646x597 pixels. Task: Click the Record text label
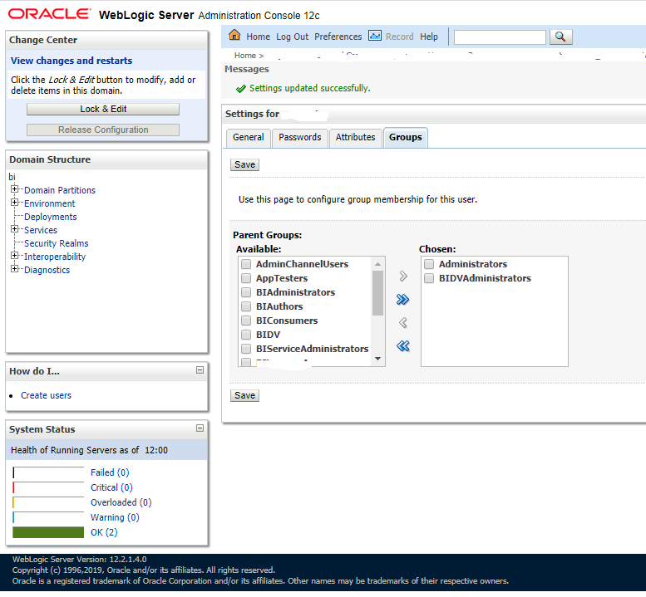pos(399,37)
